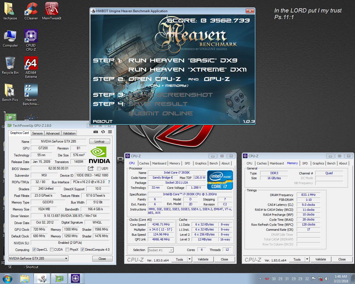The height and width of the screenshot is (284, 355).
Task: Click the GPU-Z refresh icon
Action: click(103, 132)
